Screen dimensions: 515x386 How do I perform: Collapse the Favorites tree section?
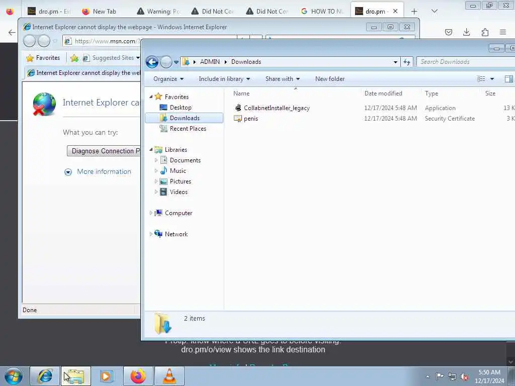pyautogui.click(x=151, y=96)
